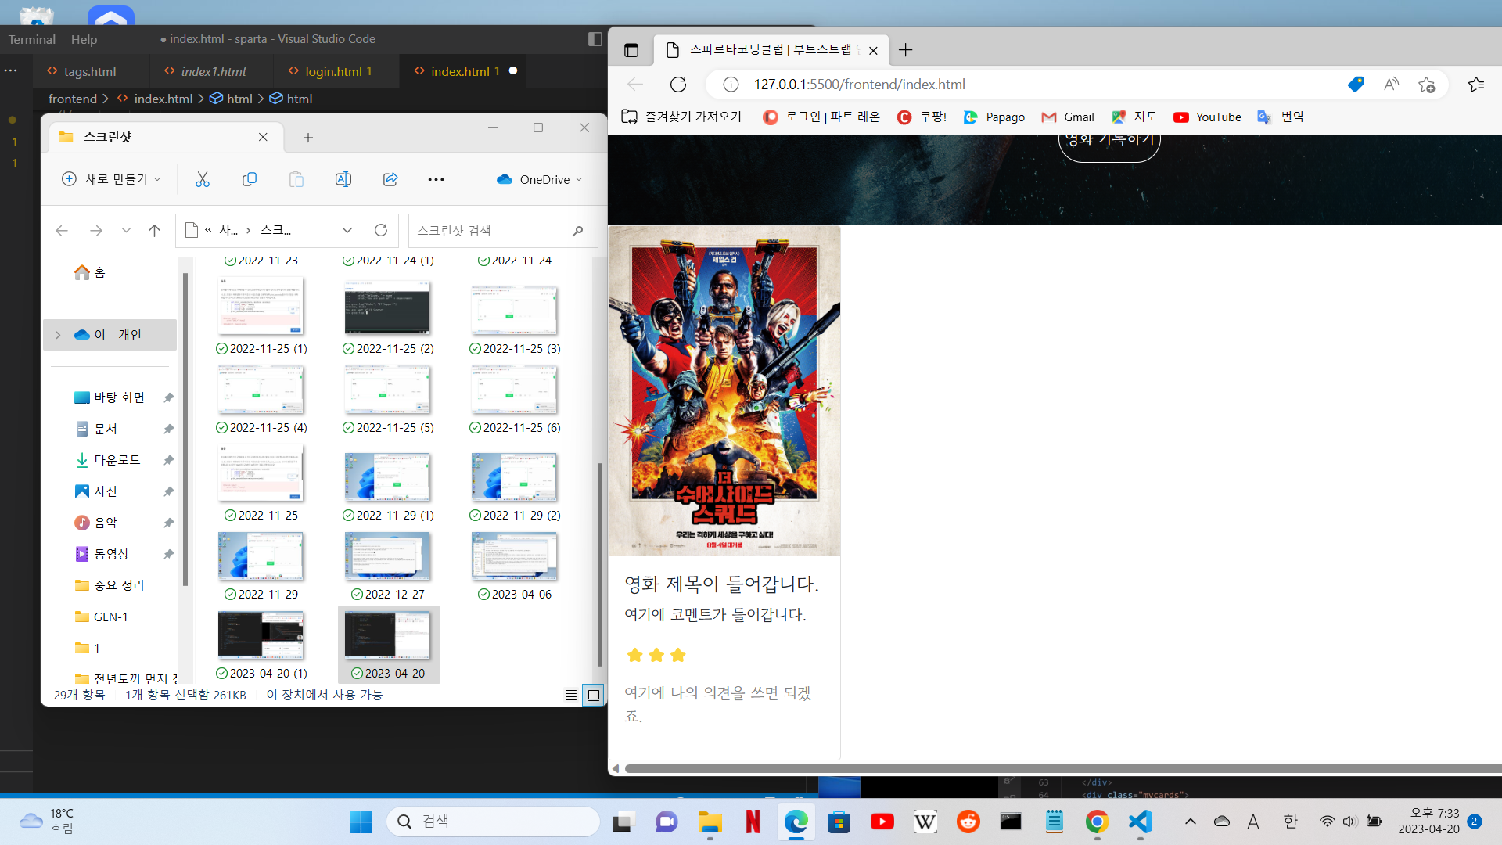
Task: Click the Read aloud icon in Edge address bar
Action: [x=1391, y=84]
